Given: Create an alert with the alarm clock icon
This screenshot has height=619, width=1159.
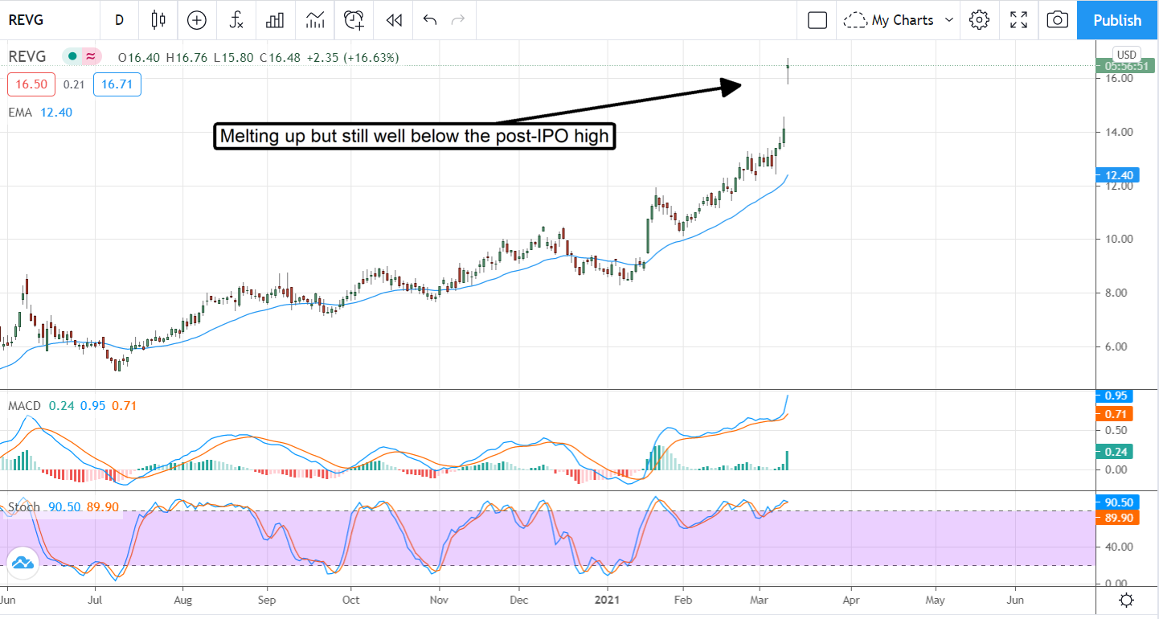Looking at the screenshot, I should (354, 20).
